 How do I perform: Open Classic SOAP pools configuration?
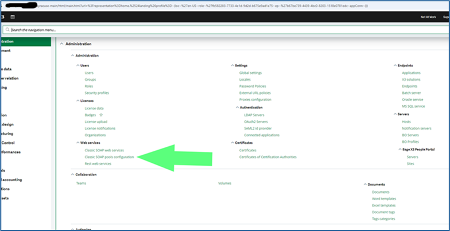[x=109, y=156]
